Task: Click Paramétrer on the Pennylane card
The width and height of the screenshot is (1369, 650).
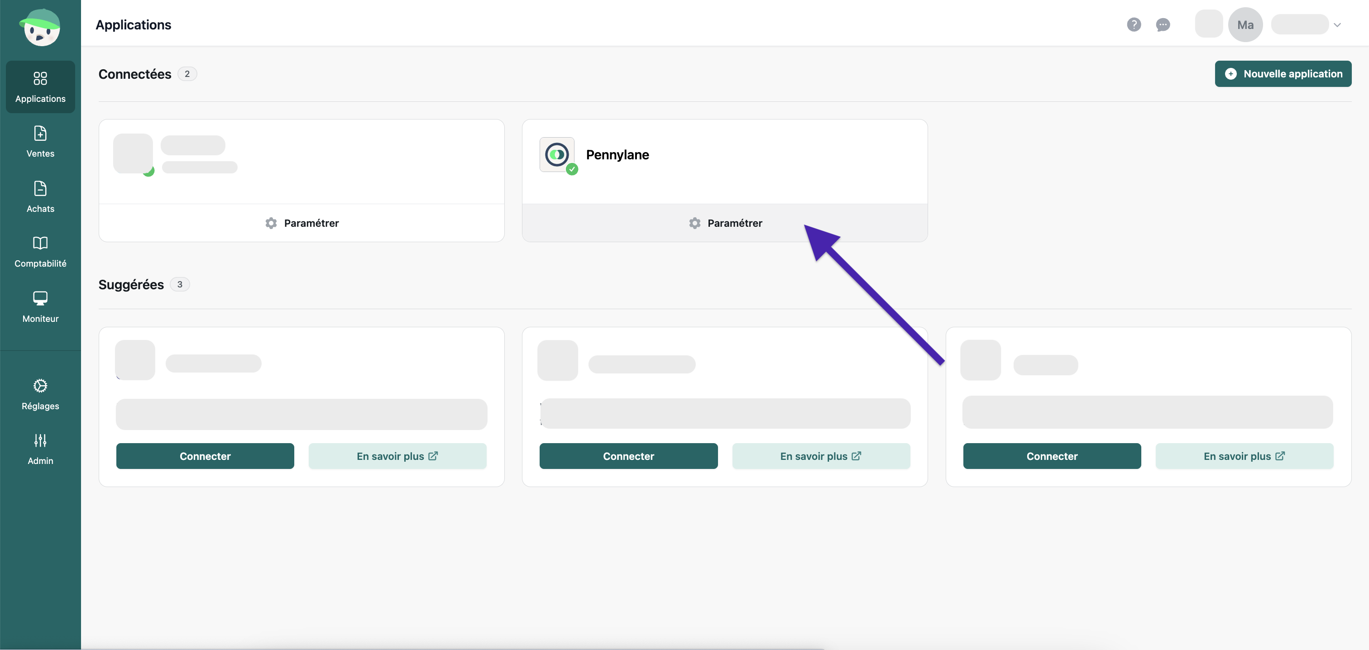Action: (x=725, y=223)
